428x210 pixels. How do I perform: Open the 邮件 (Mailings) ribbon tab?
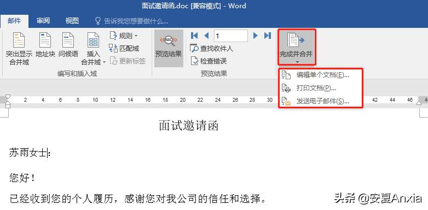point(14,21)
